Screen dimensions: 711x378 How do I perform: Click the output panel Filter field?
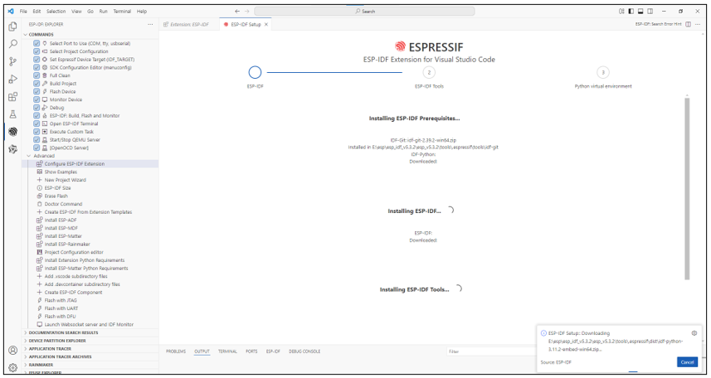click(491, 351)
